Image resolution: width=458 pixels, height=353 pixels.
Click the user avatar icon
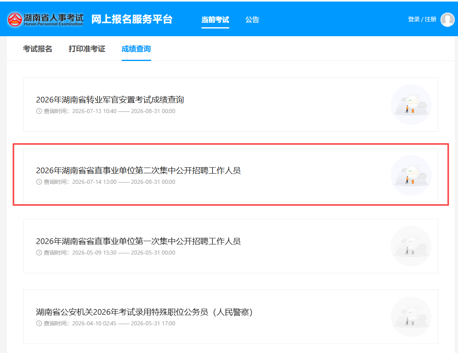click(447, 20)
